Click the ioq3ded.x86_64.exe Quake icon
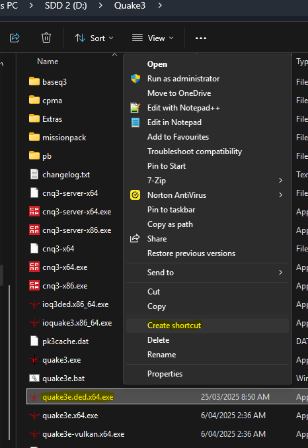 pyautogui.click(x=34, y=304)
